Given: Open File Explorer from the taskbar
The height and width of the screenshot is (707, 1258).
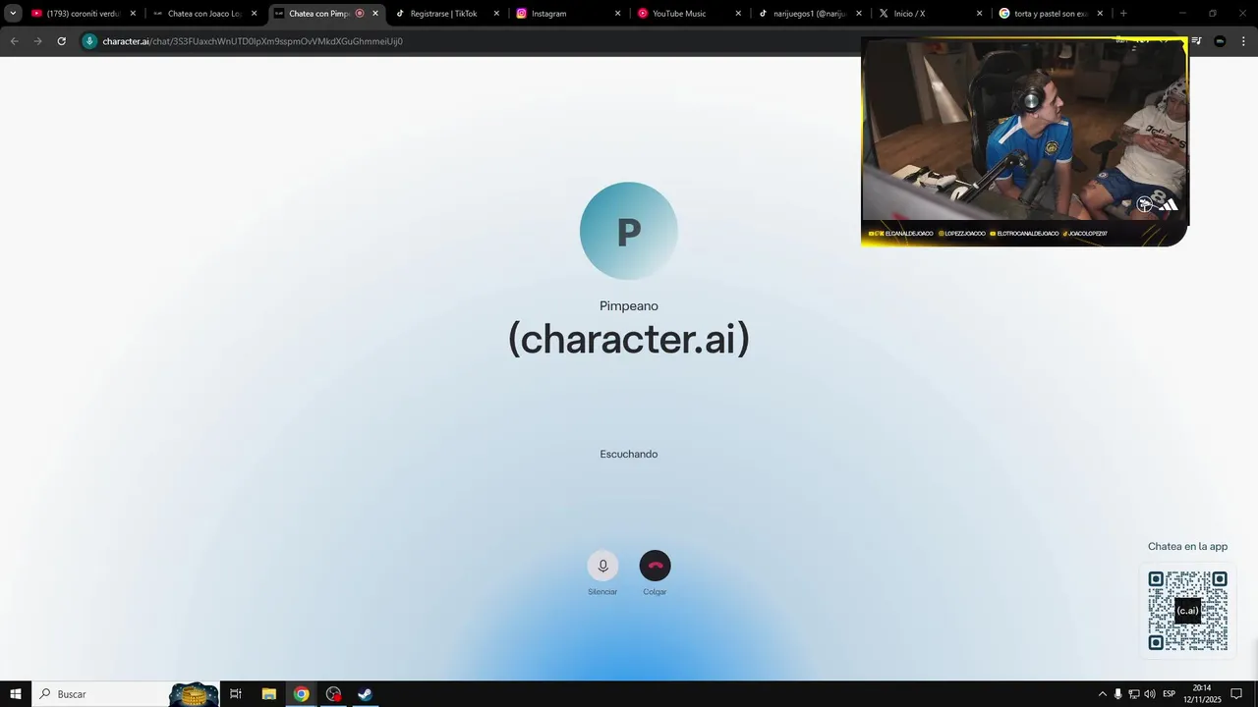Looking at the screenshot, I should [x=268, y=694].
